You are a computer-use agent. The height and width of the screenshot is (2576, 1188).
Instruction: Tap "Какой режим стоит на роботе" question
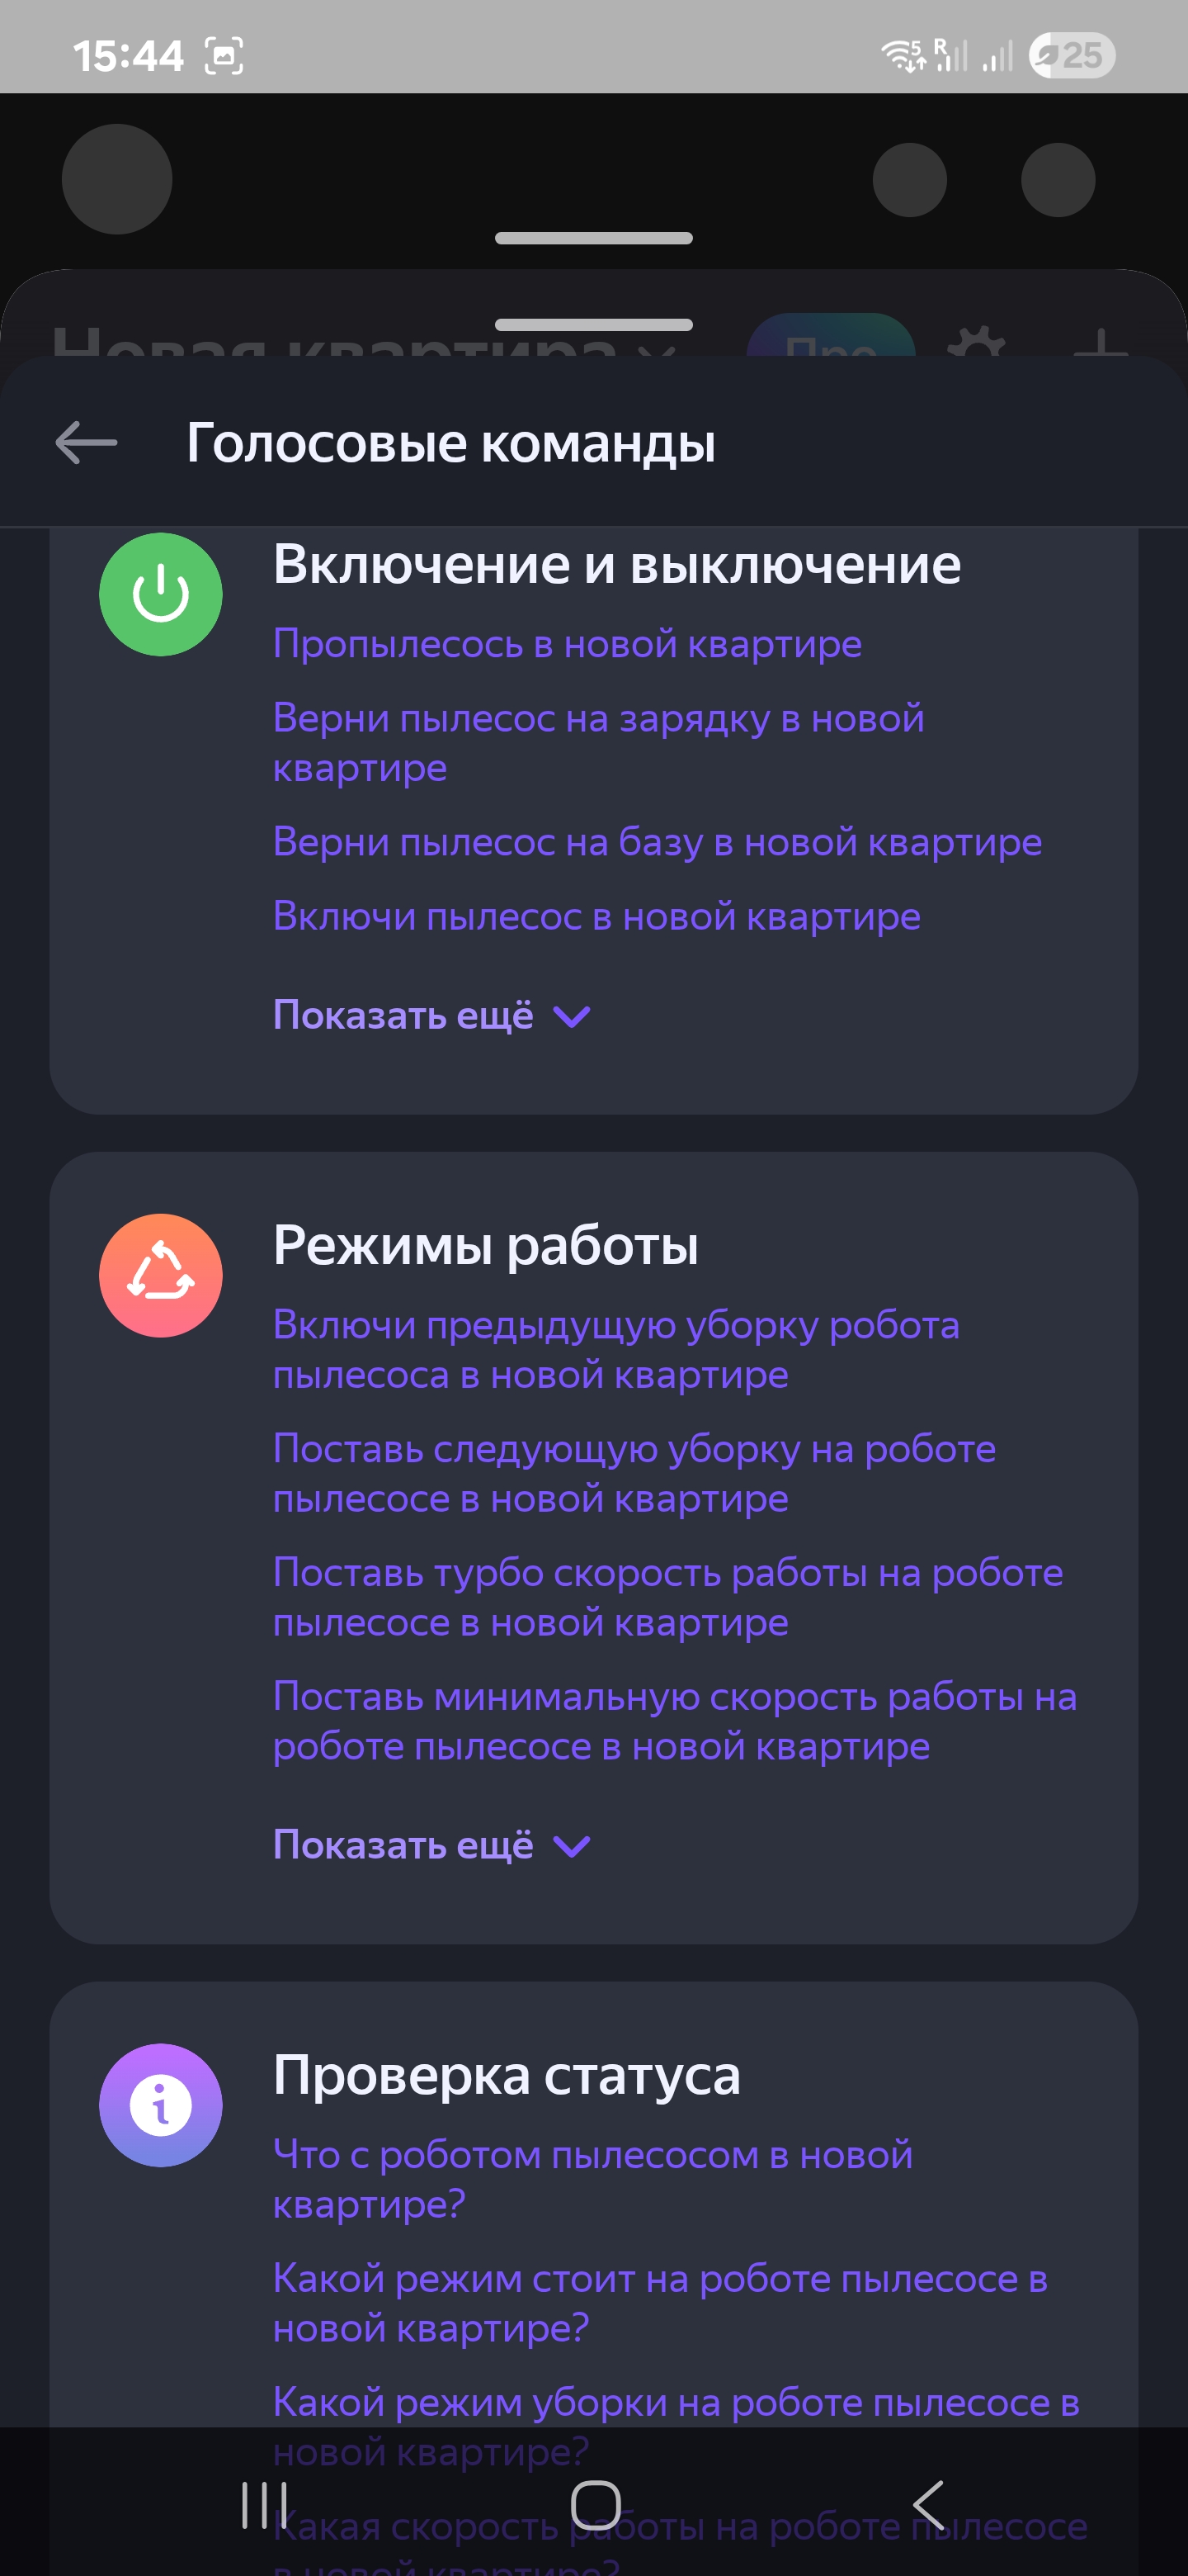659,2303
